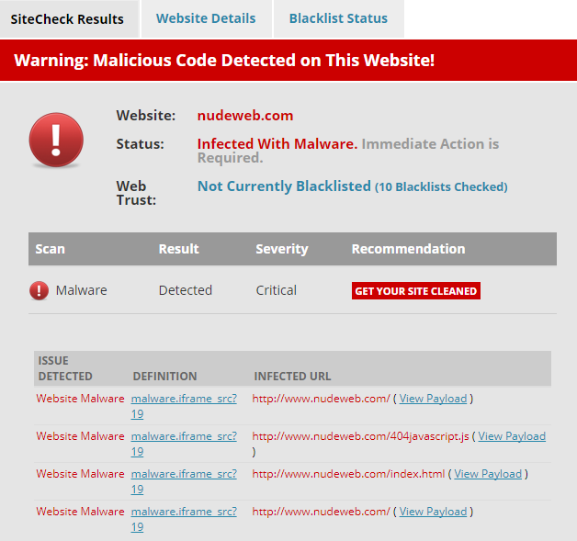The image size is (577, 541).
Task: Open malware definition link for index.html row
Action: pos(184,474)
